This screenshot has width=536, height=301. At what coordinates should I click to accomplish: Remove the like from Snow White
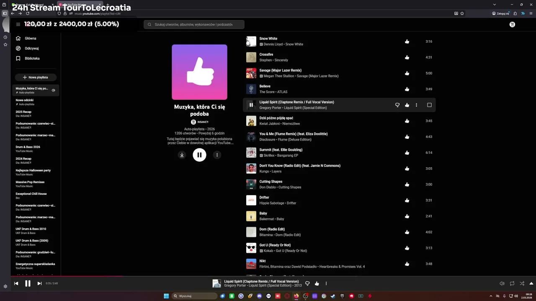[x=407, y=41]
